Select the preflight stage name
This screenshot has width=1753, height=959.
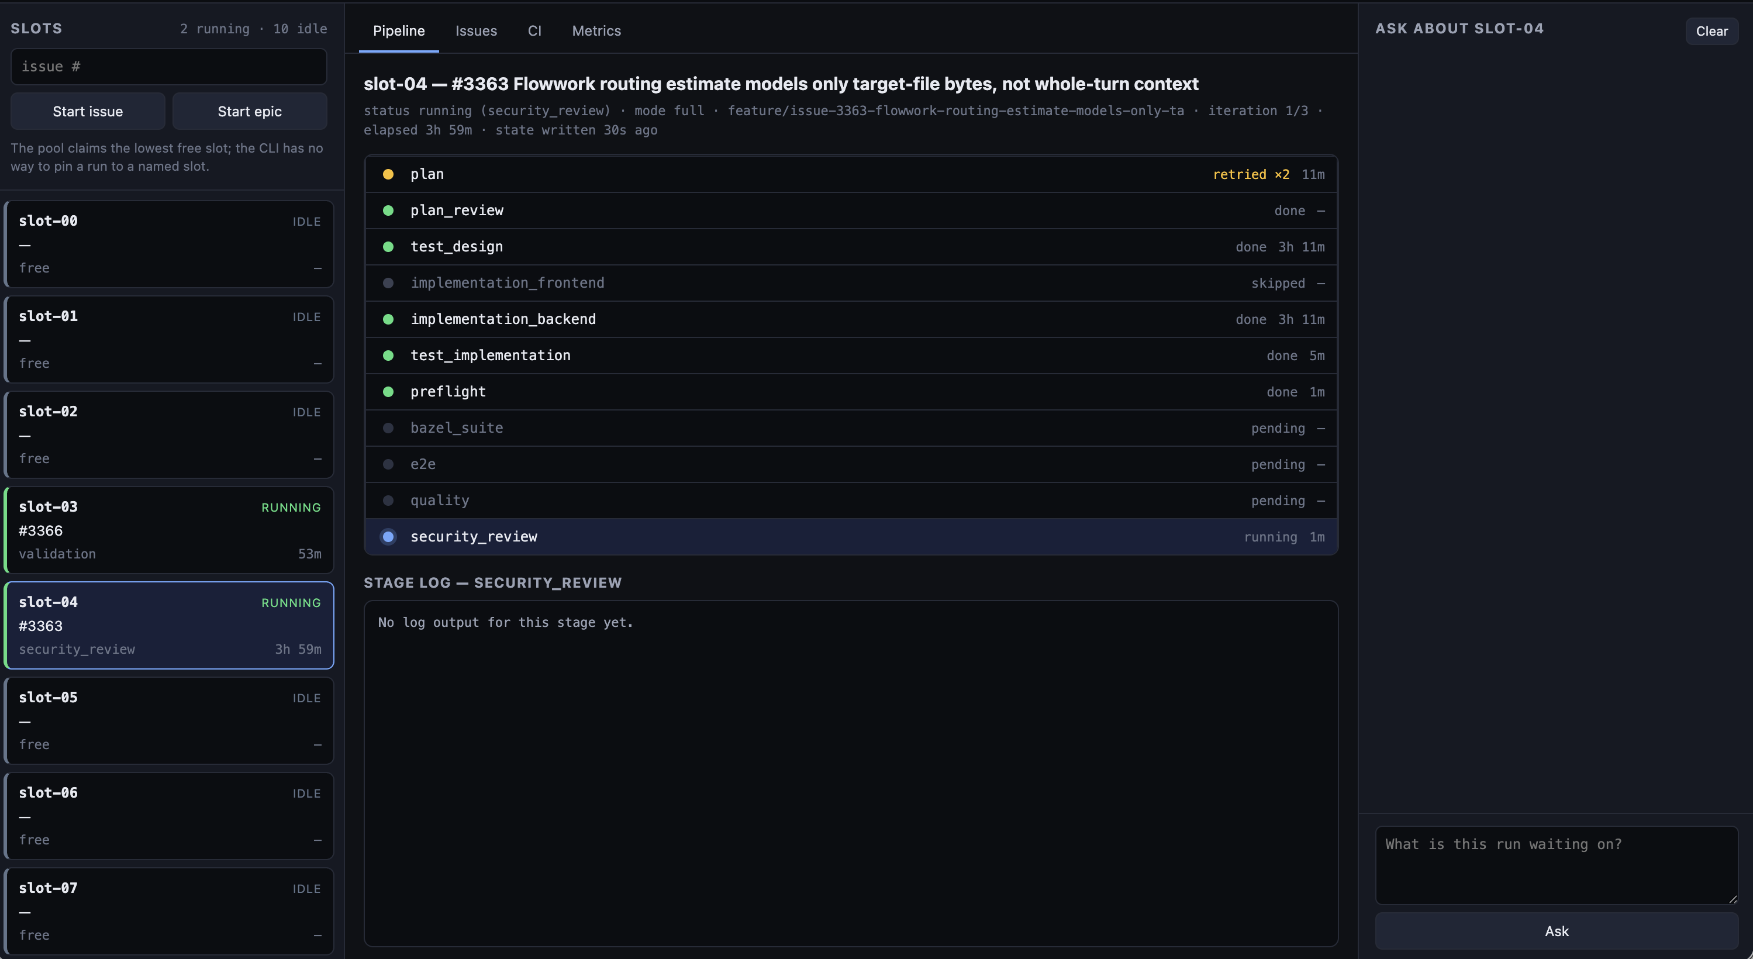[x=448, y=391]
